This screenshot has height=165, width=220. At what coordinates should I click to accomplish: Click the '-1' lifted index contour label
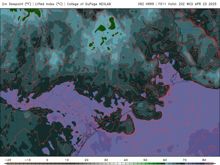click(195, 28)
